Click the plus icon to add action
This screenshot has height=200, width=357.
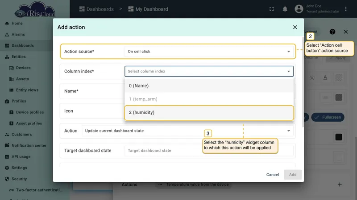(x=340, y=184)
